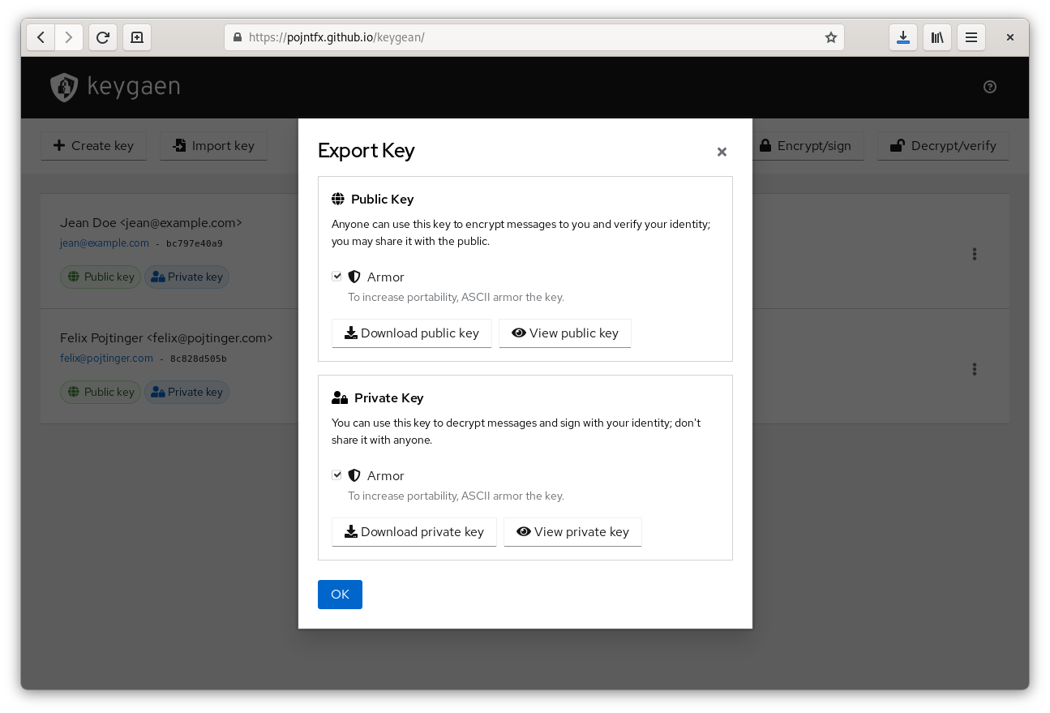
Task: Confirm dialog with the OK button
Action: coord(340,595)
